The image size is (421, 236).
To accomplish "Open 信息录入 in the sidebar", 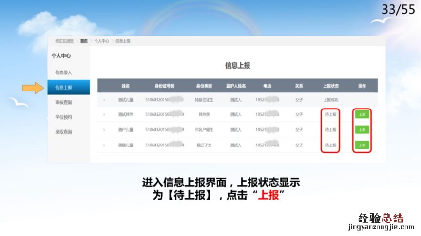I will (64, 73).
